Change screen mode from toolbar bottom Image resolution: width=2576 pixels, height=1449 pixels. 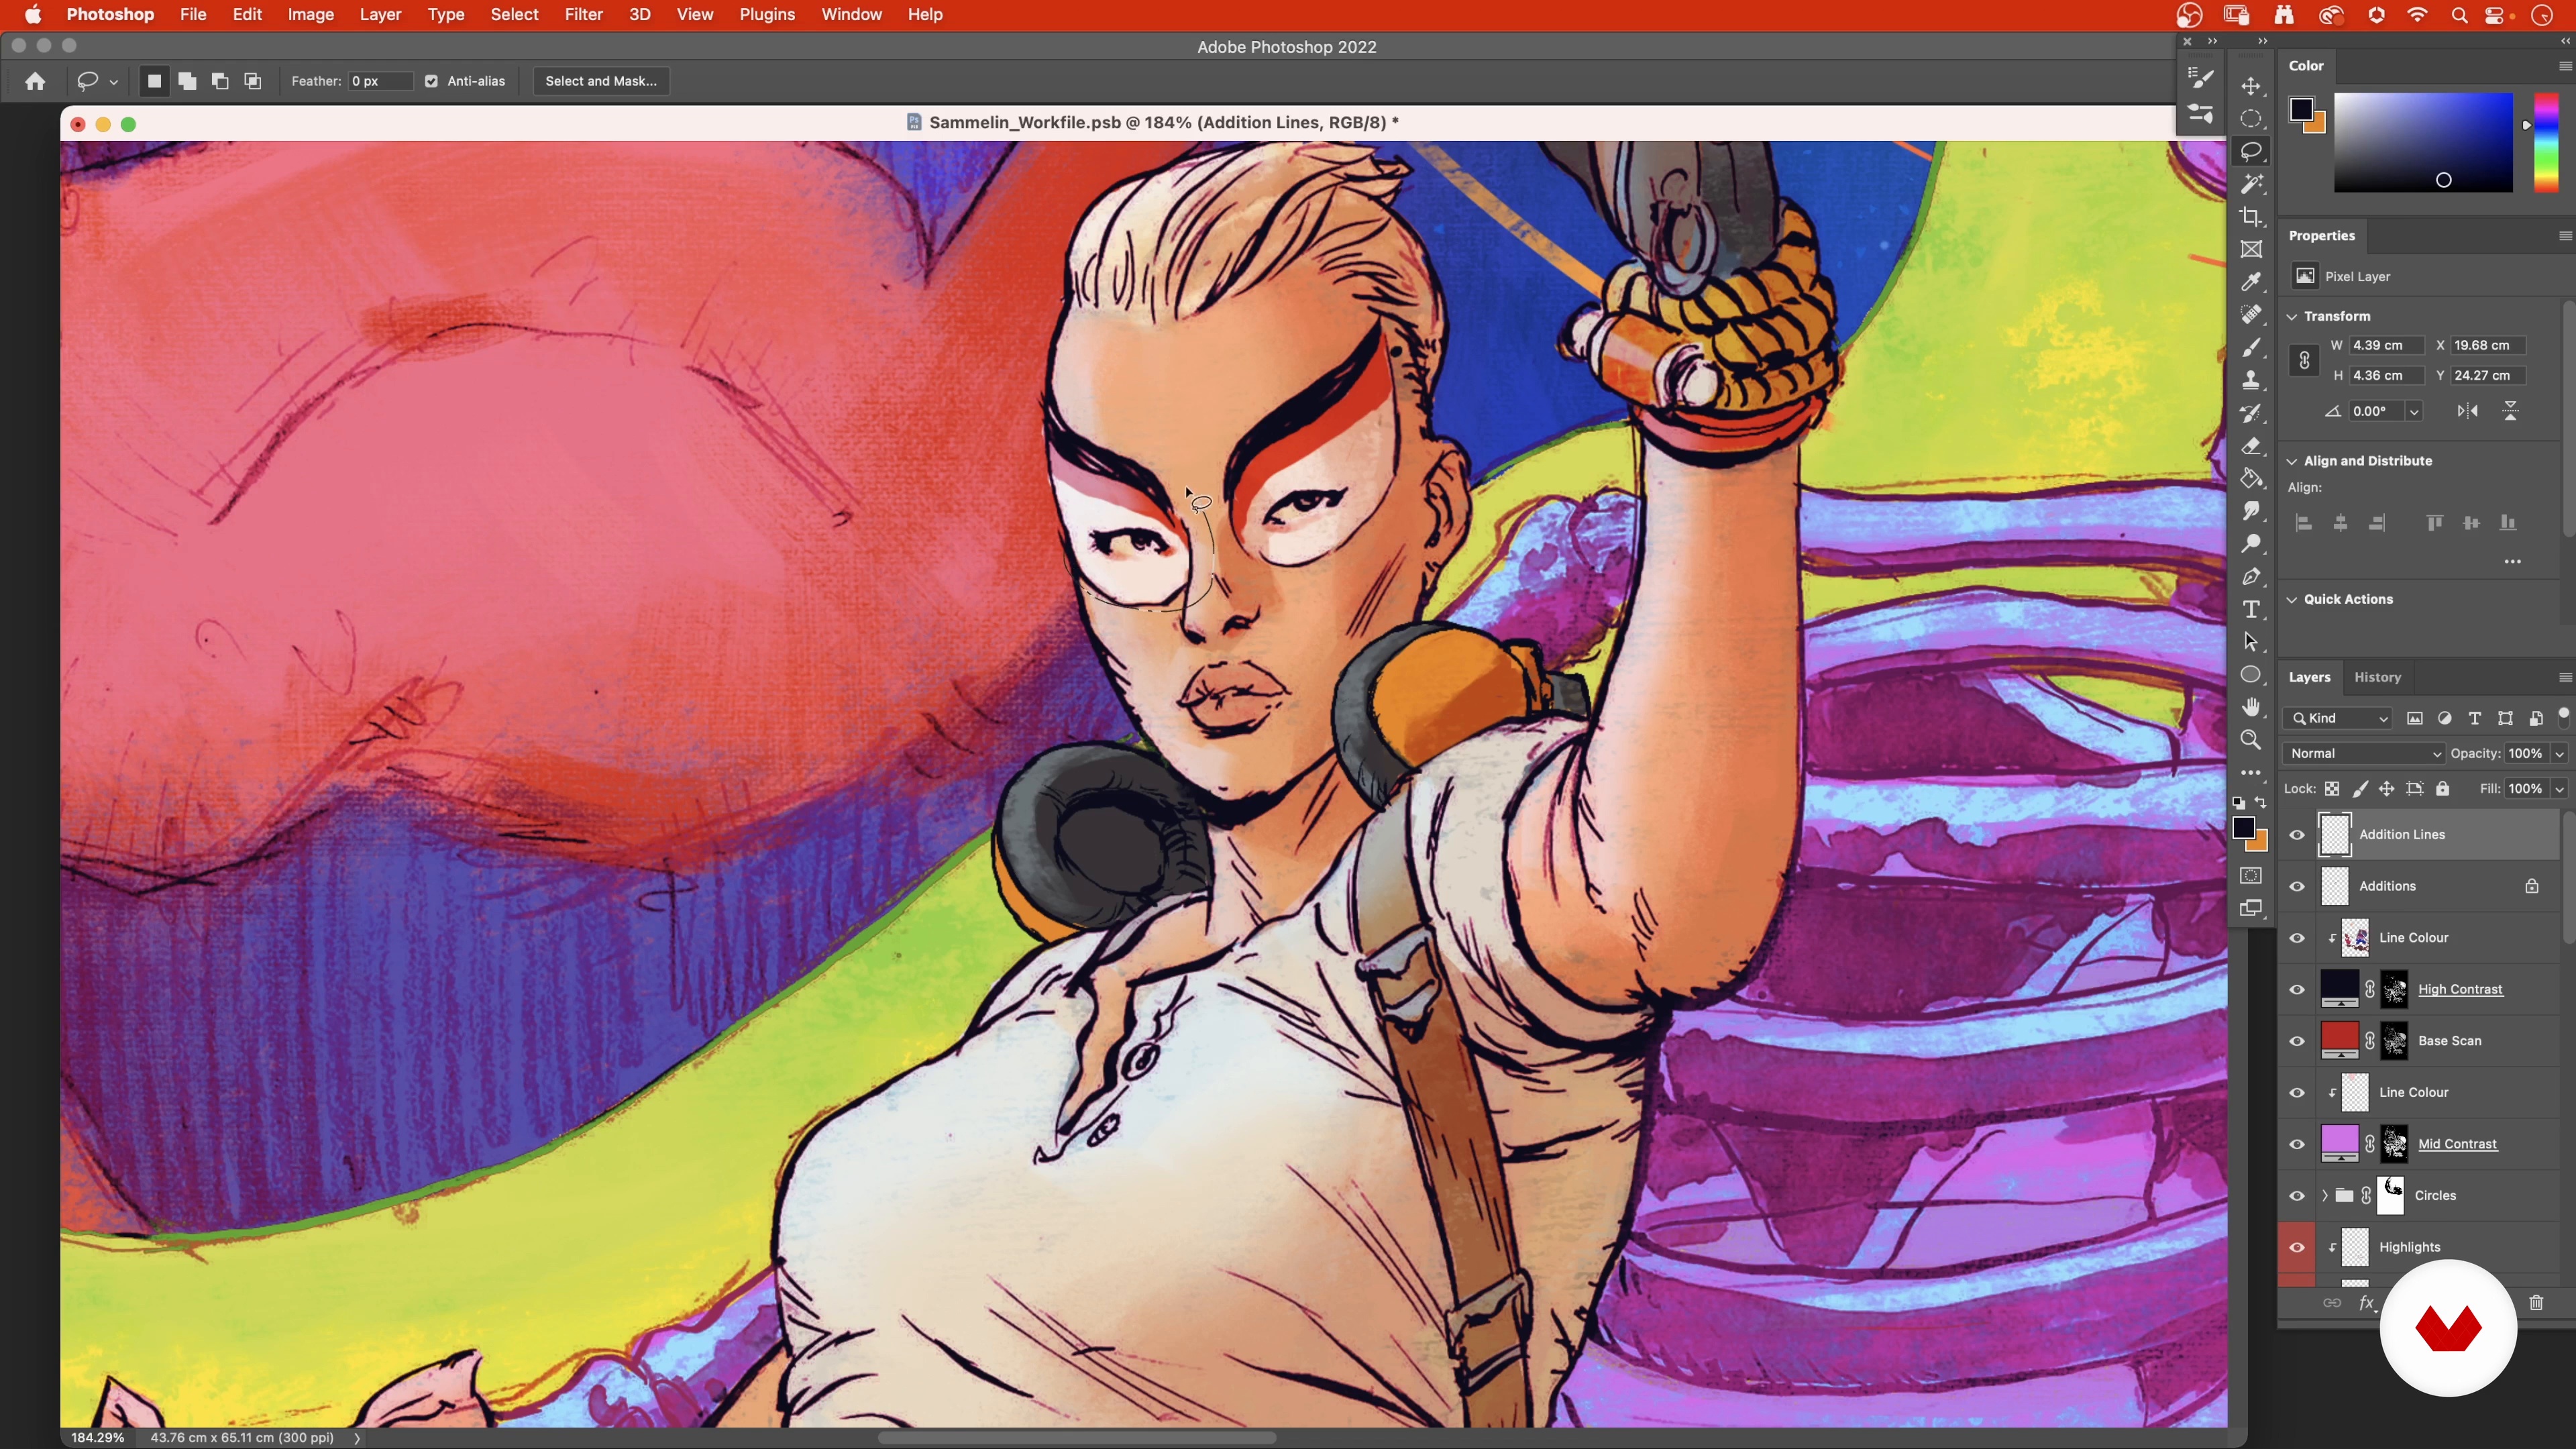(x=2251, y=908)
